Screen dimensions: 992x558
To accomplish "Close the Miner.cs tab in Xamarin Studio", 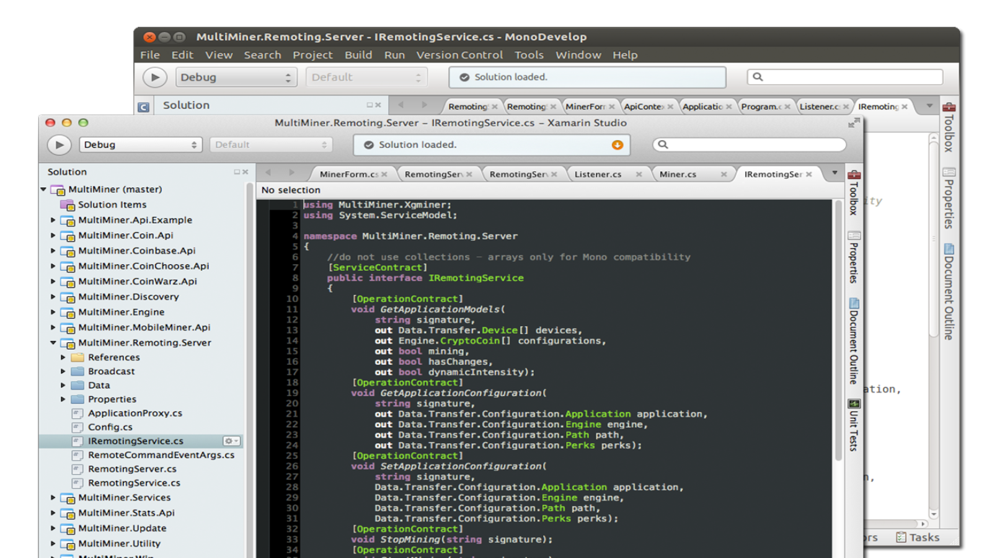I will pos(724,174).
